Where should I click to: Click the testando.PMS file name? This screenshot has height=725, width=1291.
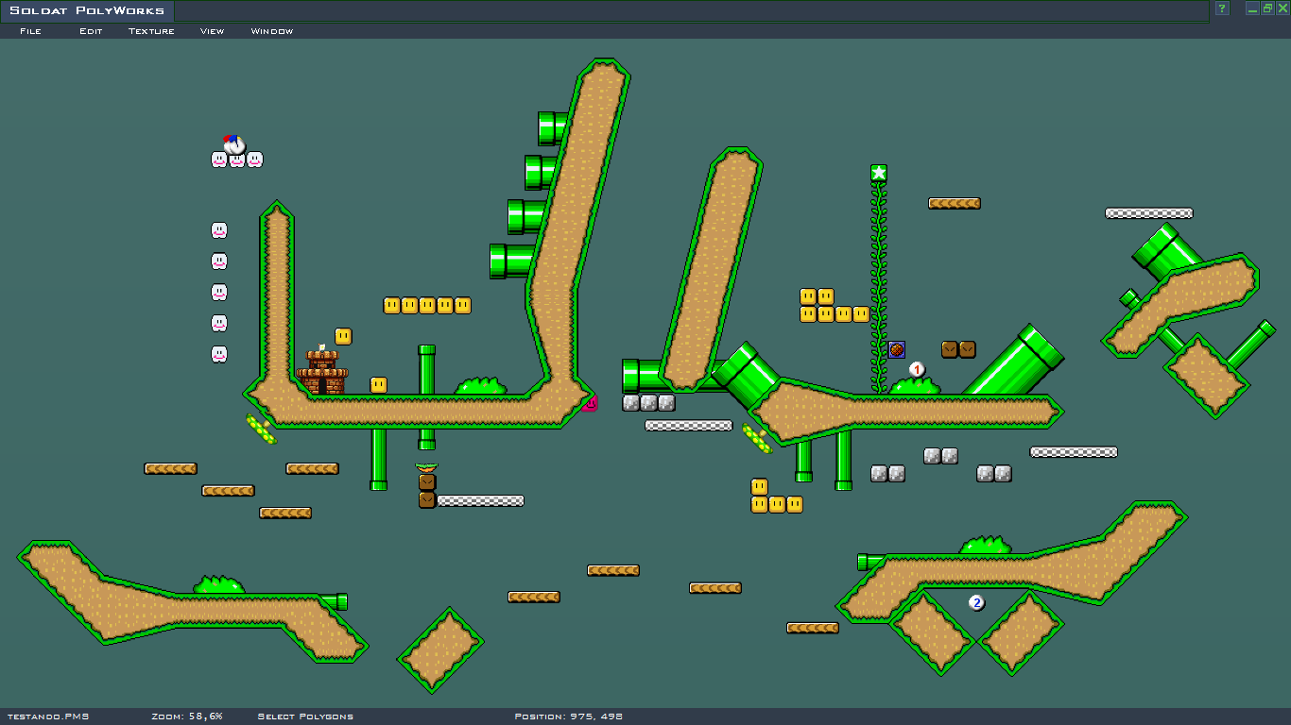click(48, 717)
